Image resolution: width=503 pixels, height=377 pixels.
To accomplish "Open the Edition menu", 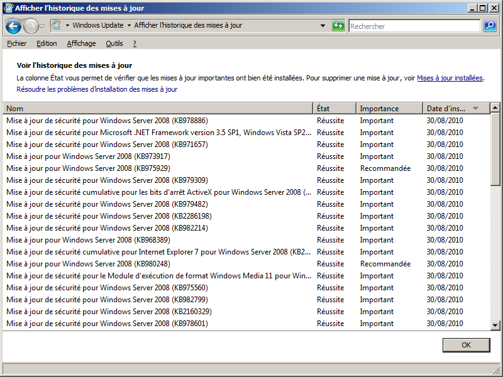I will point(47,43).
